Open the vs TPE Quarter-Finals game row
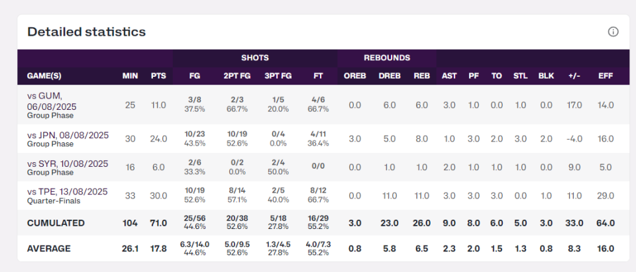Viewport: 636px width, 272px height. 68,195
